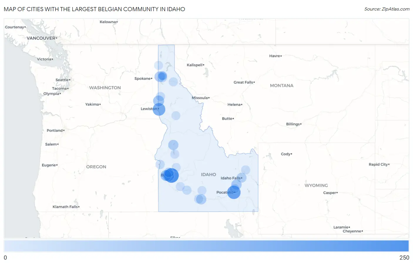Click the Seattle city label
This screenshot has height=264, width=413.
(62, 80)
